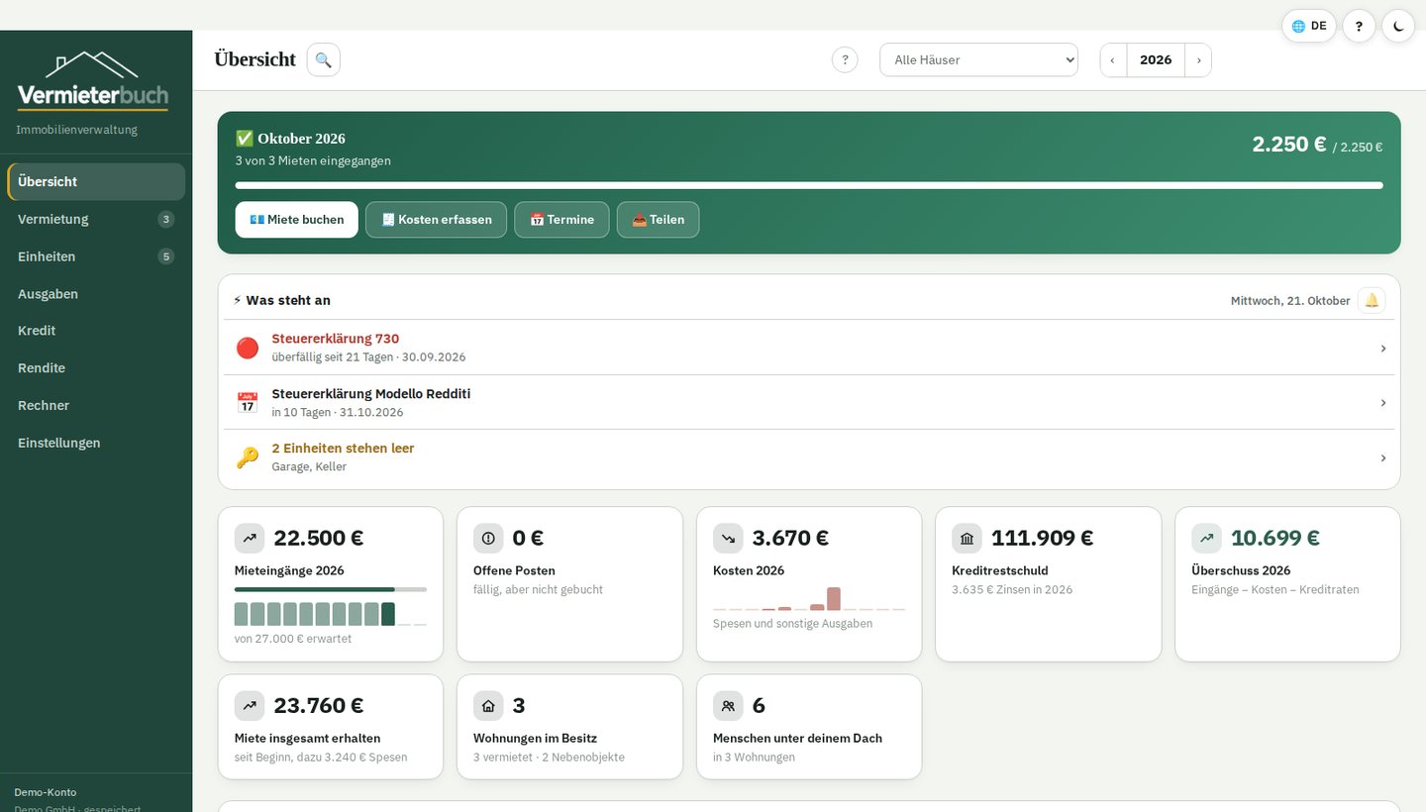Open the help question mark near house selector
Viewport: 1426px width, 812px height.
pyautogui.click(x=845, y=59)
